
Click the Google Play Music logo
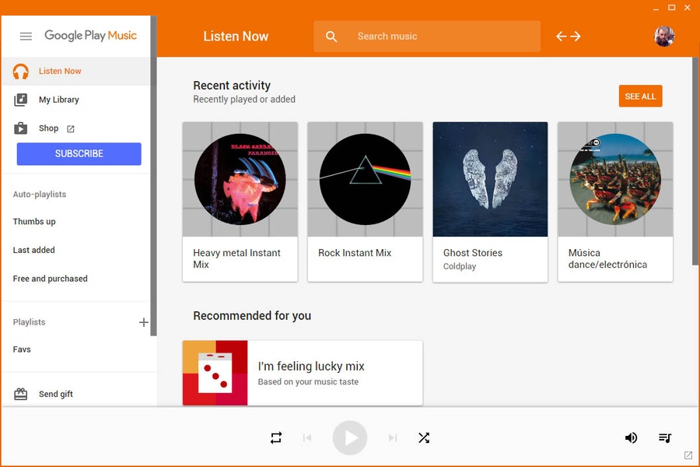pyautogui.click(x=91, y=36)
